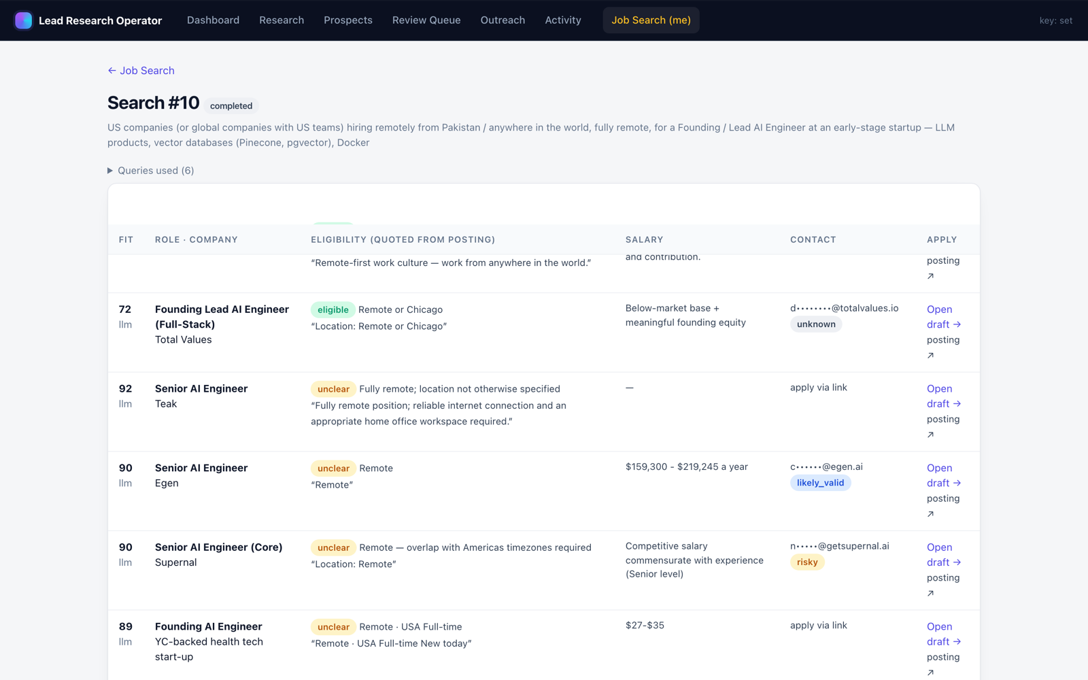Click the unclear badge on Teak row
Viewport: 1088px width, 680px height.
333,389
